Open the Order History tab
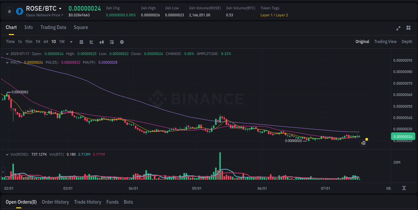This screenshot has width=418, height=210. tap(55, 202)
